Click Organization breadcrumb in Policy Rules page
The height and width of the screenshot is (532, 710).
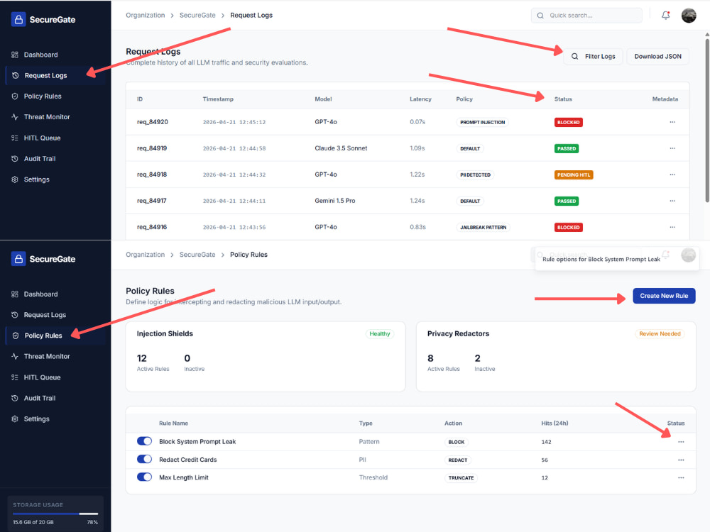tap(146, 255)
